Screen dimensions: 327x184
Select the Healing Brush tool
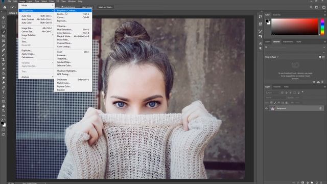point(4,50)
